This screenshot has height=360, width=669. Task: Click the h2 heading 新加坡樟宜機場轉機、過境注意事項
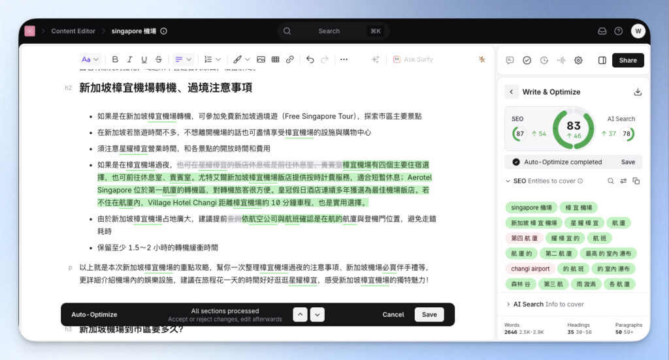pos(165,88)
